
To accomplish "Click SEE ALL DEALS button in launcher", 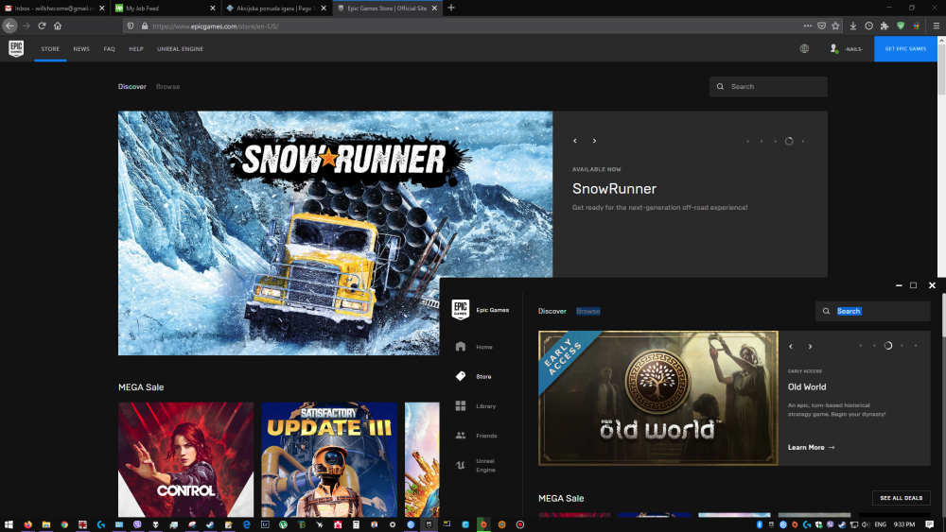I will click(x=902, y=498).
